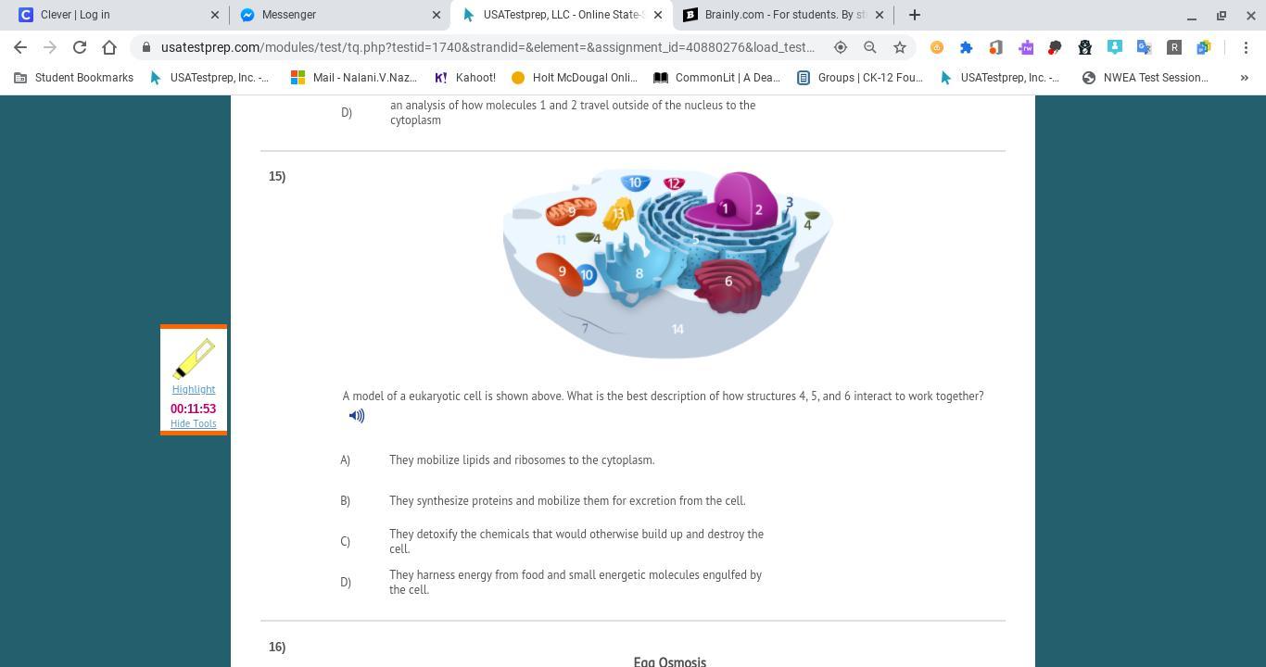The height and width of the screenshot is (667, 1266).
Task: Switch to the Messenger tab
Action: pyautogui.click(x=339, y=15)
